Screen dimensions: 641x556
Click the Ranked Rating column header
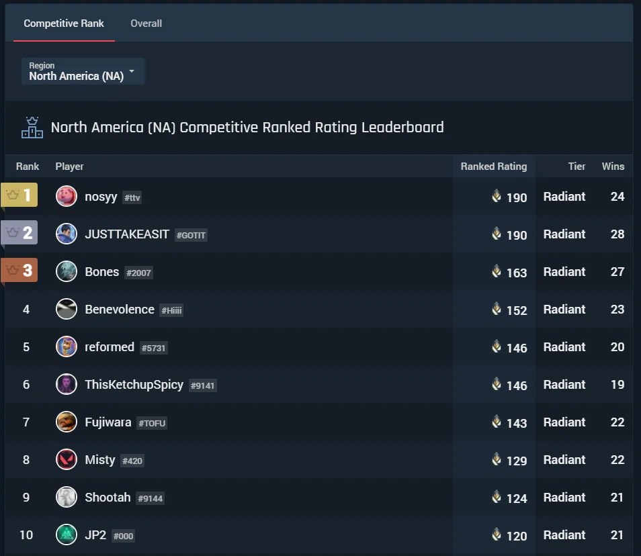pyautogui.click(x=494, y=167)
